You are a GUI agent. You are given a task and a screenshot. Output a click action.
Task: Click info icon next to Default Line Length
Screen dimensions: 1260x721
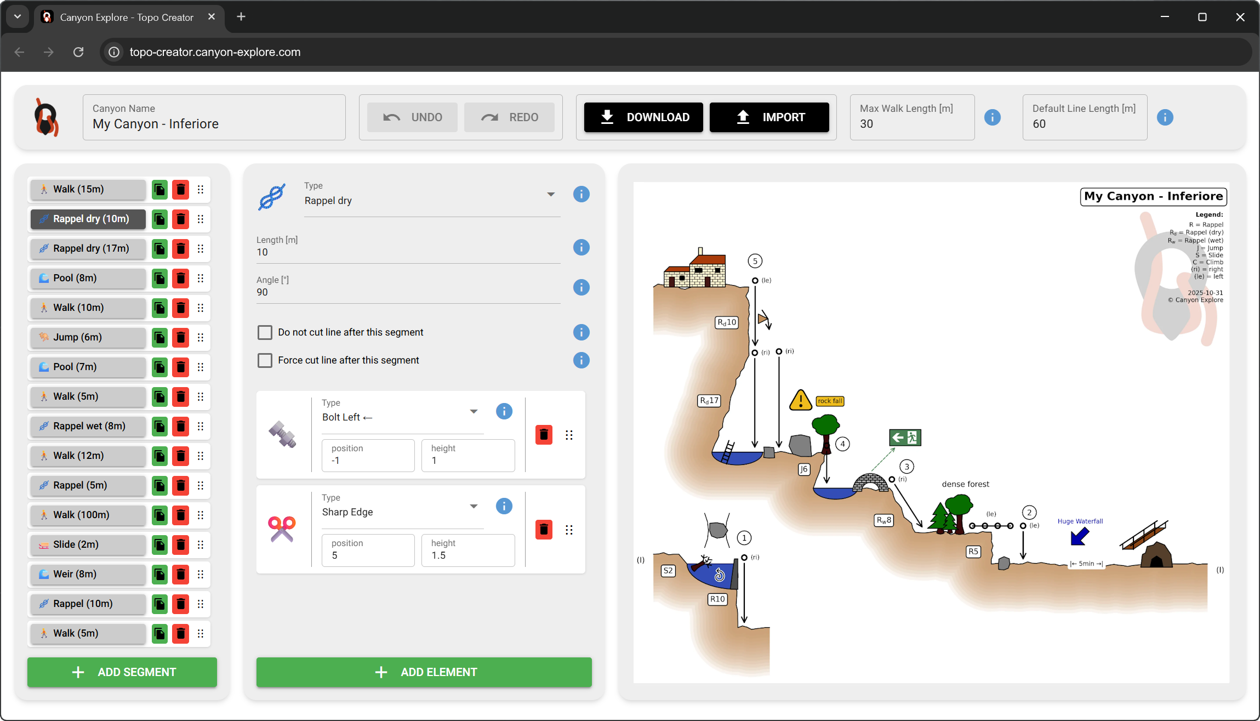(x=1165, y=117)
